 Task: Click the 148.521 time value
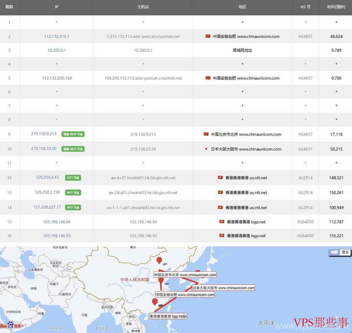click(x=336, y=178)
